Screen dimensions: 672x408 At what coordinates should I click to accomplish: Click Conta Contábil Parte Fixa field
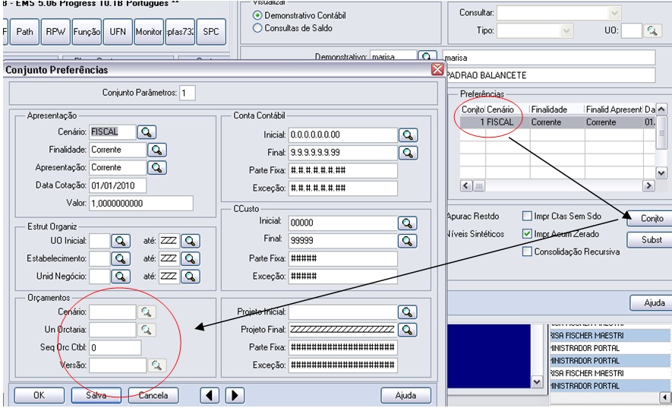tap(343, 170)
